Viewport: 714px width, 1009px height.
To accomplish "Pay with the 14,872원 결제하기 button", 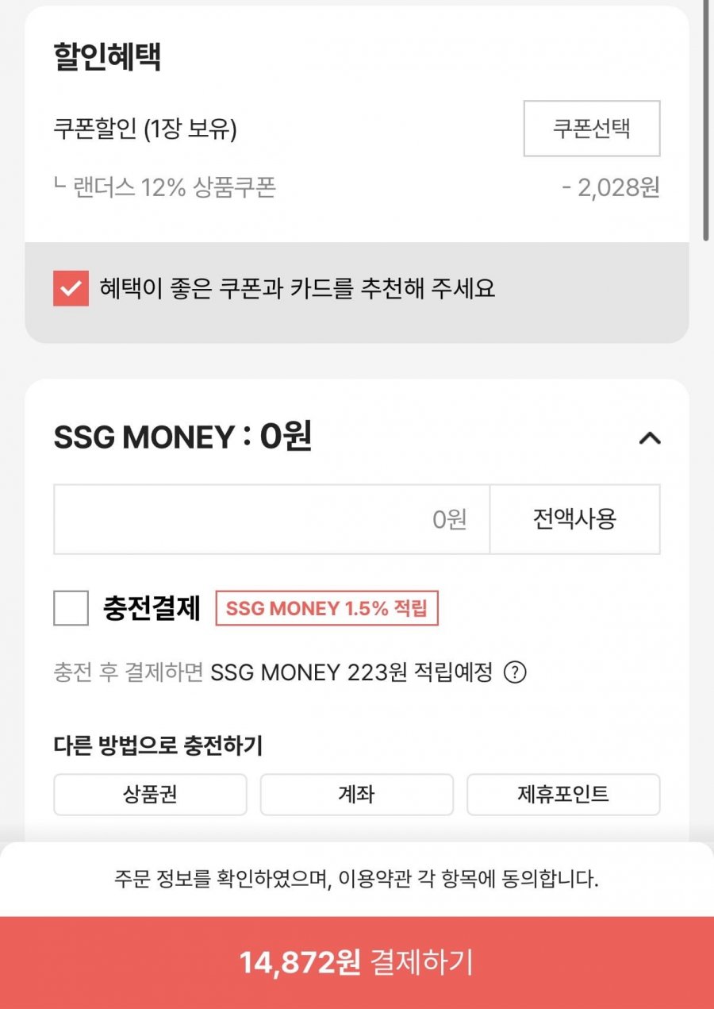I will click(x=357, y=962).
